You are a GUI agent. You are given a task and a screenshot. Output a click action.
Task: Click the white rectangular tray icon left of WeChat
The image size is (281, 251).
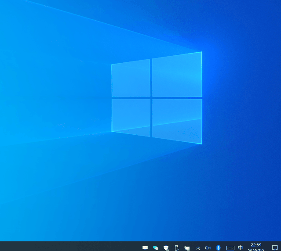(x=145, y=247)
